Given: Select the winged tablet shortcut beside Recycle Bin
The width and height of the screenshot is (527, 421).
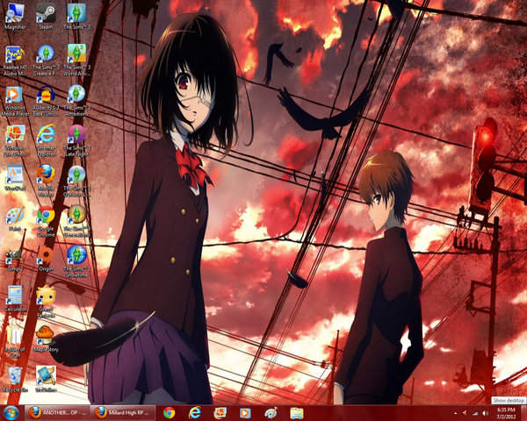Looking at the screenshot, I should click(x=46, y=380).
